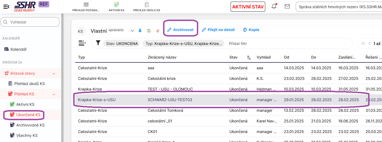Open Kalendář from the sidebar
Screen dimensions: 382x142
click(19, 49)
